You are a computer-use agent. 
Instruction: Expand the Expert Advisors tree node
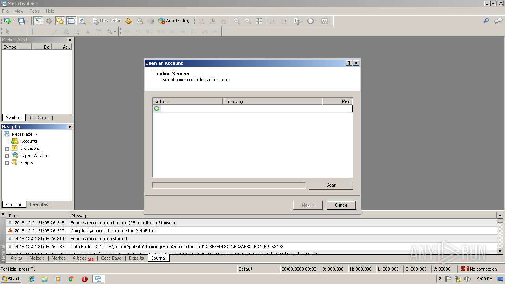[x=7, y=156]
